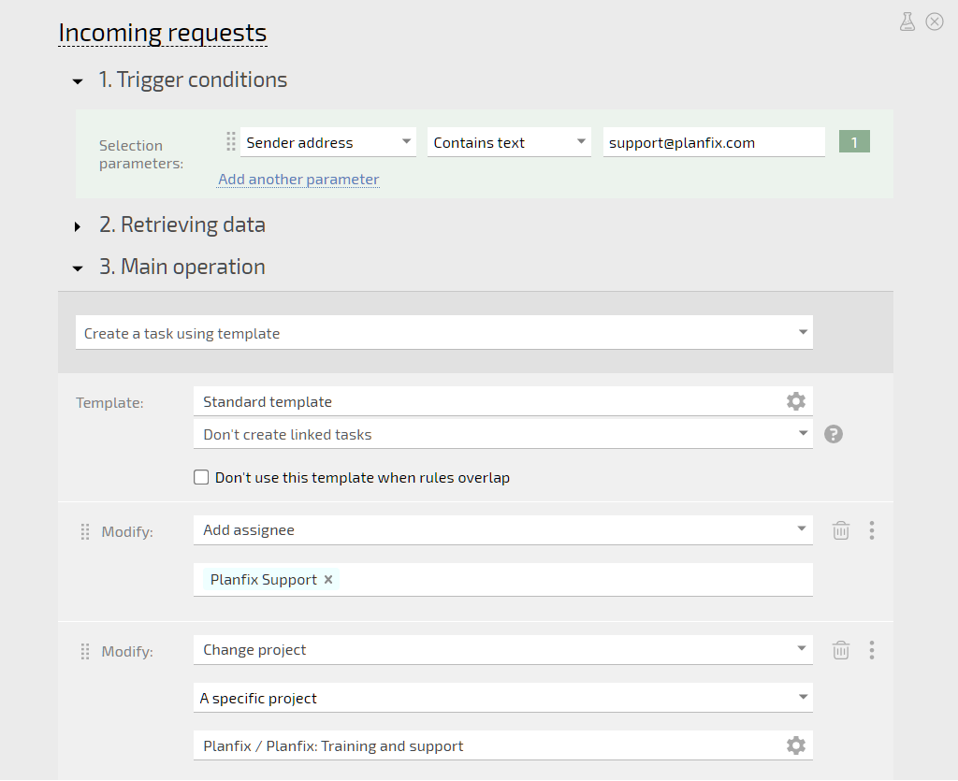Open Don't create linked tasks dropdown
The image size is (958, 781).
[502, 434]
